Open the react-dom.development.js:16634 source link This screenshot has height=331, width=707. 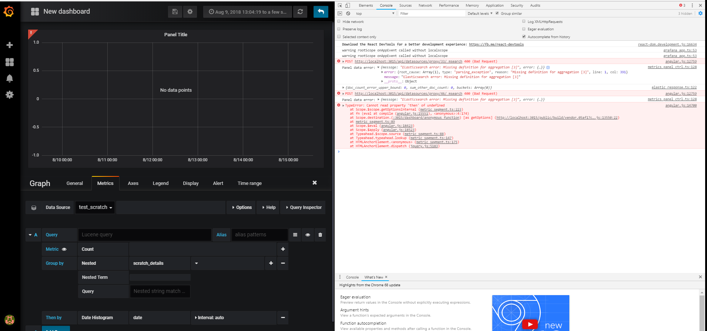[667, 44]
